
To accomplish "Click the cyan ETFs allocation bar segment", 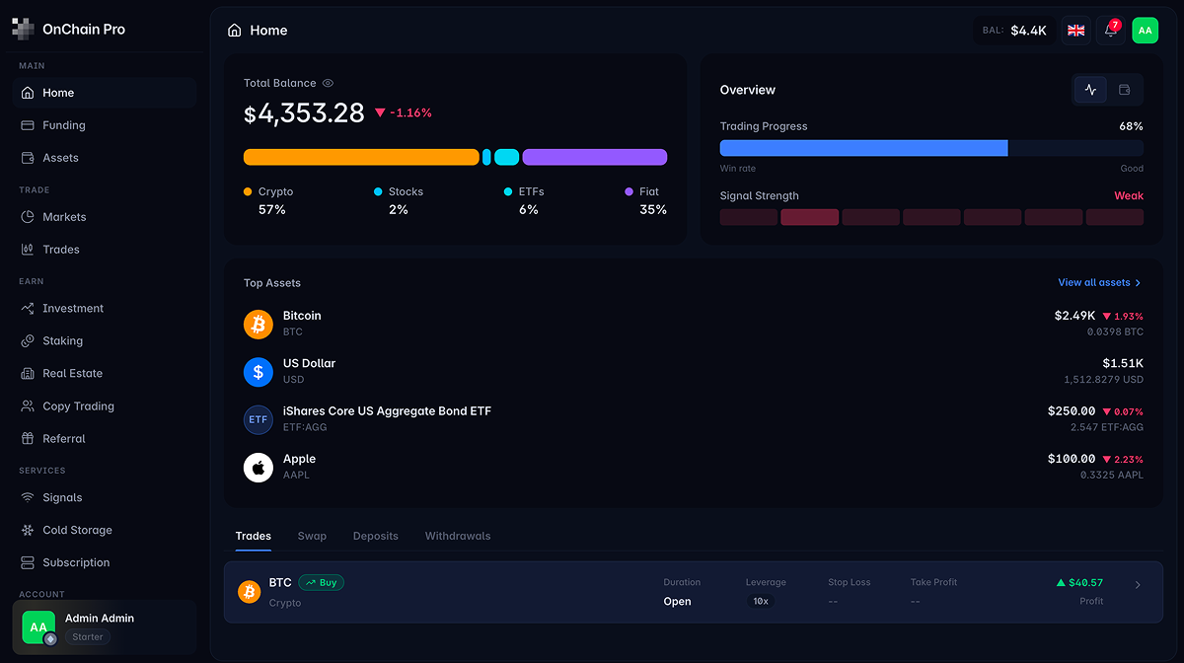I will coord(506,157).
